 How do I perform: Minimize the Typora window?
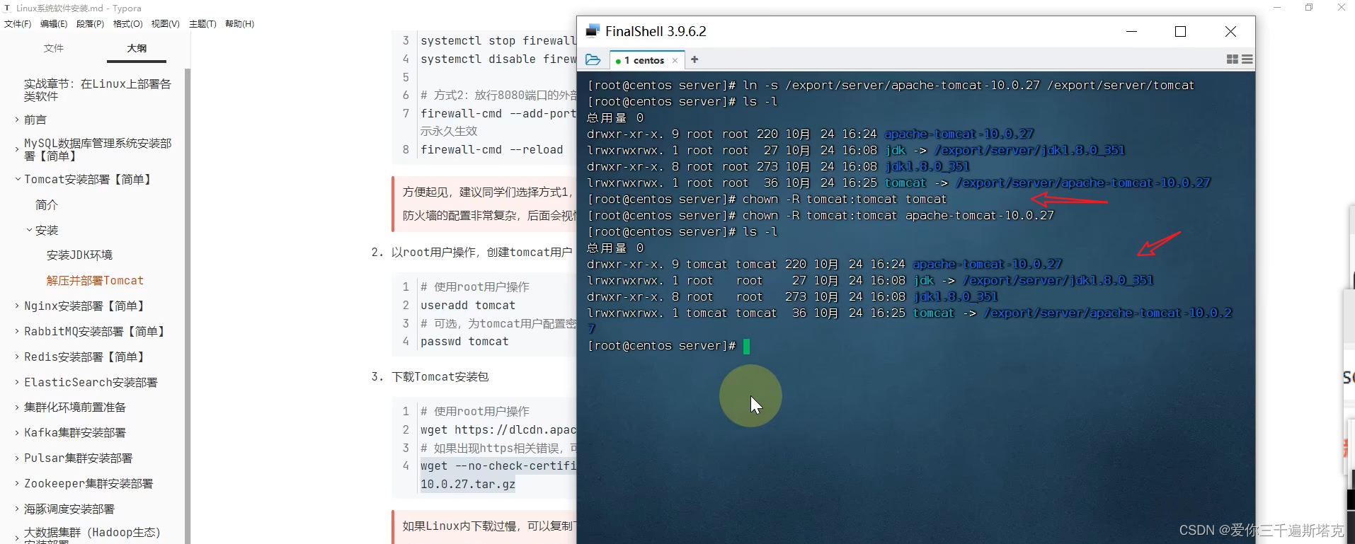tap(1277, 8)
